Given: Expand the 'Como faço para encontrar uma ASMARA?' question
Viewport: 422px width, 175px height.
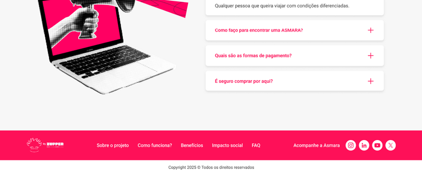Looking at the screenshot, I should click(x=295, y=30).
